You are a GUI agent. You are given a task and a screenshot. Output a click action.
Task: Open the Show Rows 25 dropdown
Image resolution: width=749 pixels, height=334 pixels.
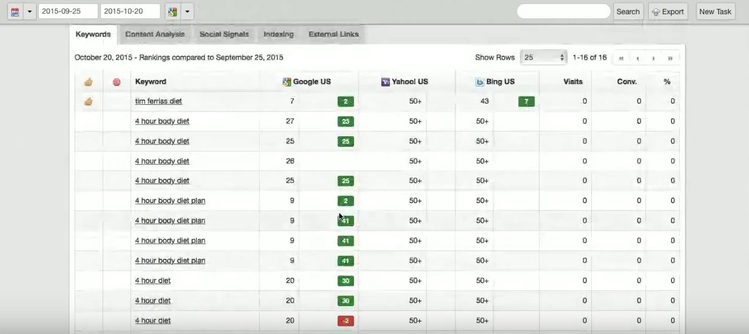[x=543, y=57]
